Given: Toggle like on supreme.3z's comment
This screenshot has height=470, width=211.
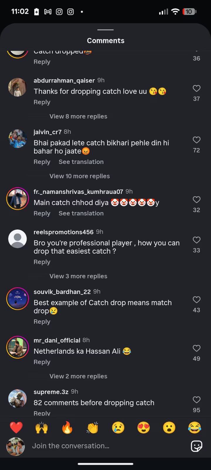Looking at the screenshot, I should click(x=196, y=400).
